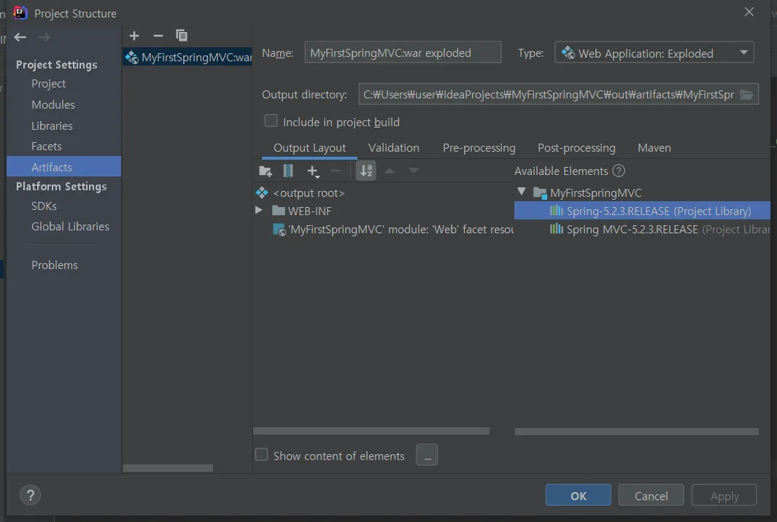
Task: Click the create directory icon in Output Layout
Action: click(266, 171)
